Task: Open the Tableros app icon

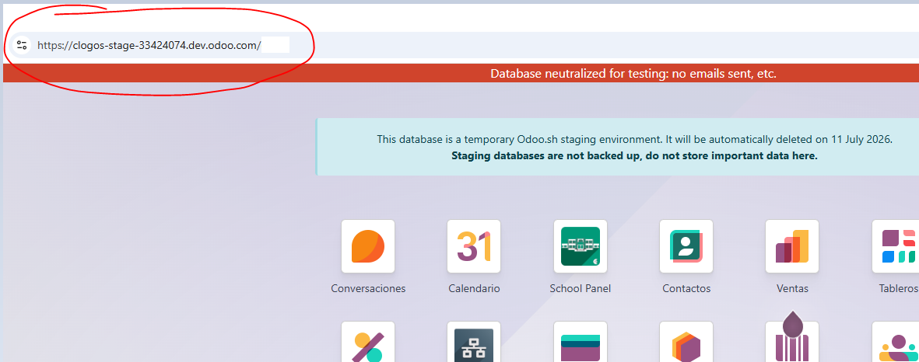Action: click(x=896, y=246)
